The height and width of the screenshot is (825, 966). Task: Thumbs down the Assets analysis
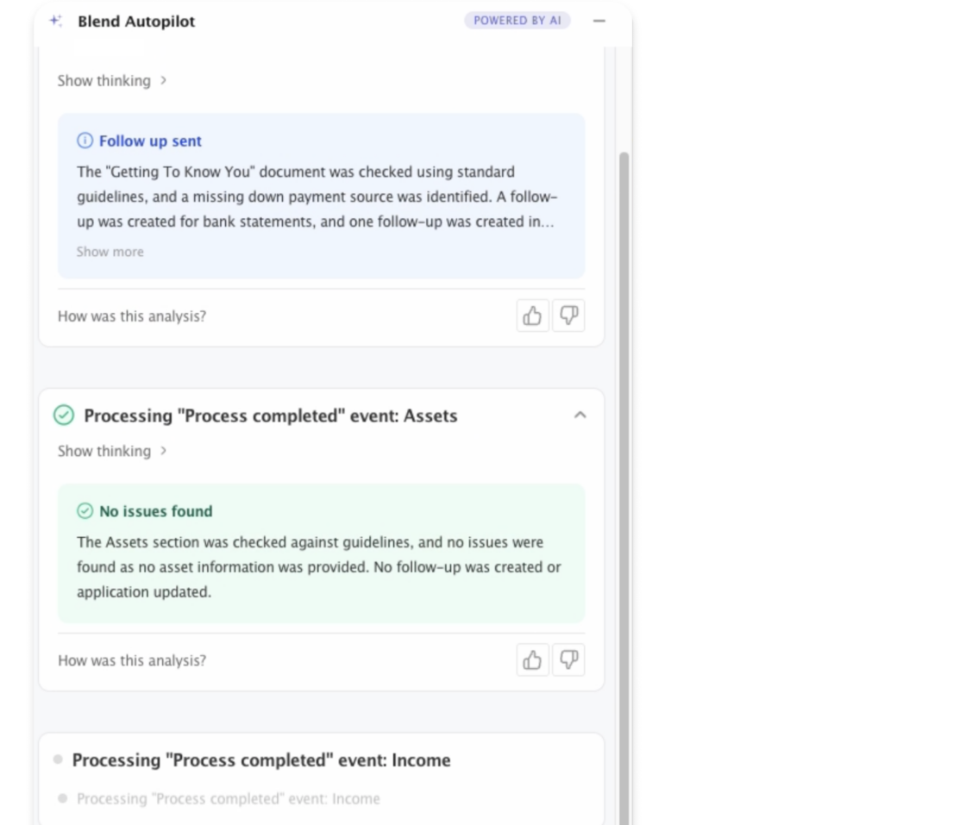568,660
